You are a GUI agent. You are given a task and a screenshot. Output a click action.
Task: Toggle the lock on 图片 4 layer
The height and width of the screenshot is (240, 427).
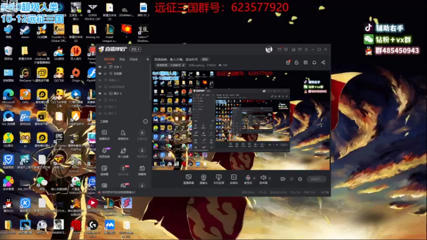point(105,93)
